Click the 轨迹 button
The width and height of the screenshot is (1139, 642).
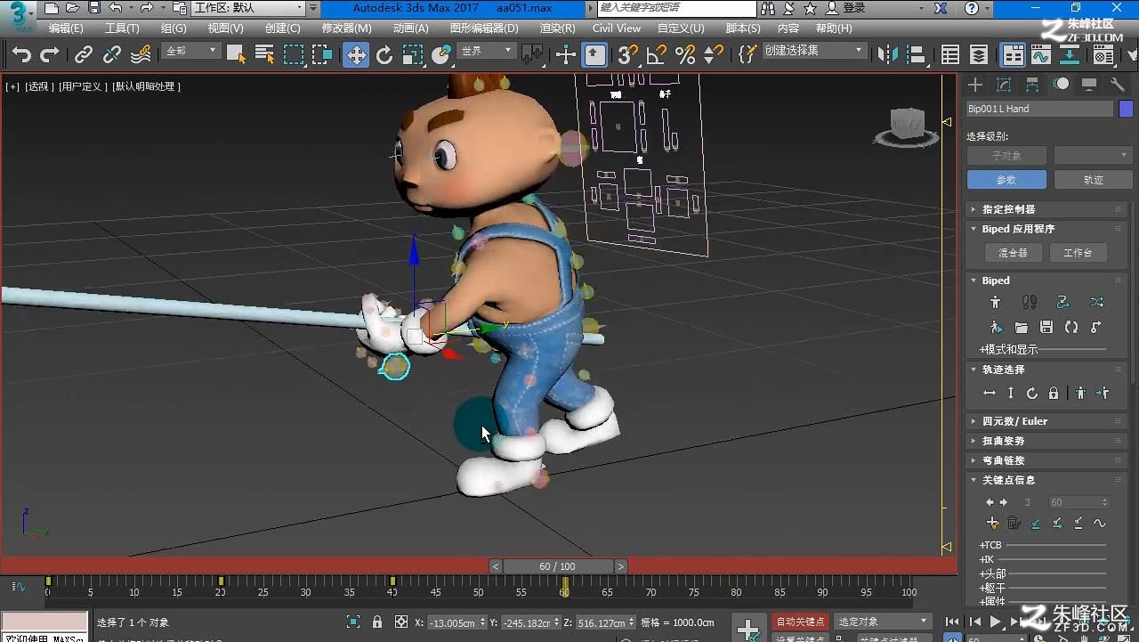click(x=1094, y=180)
